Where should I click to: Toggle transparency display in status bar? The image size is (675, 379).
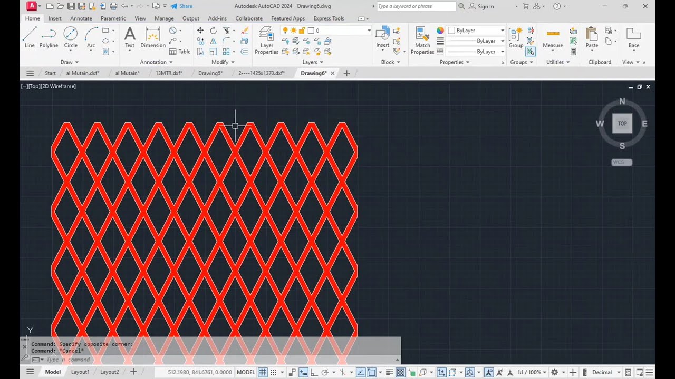401,372
